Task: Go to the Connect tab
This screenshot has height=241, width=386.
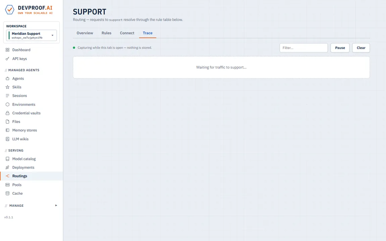Action: 127,33
